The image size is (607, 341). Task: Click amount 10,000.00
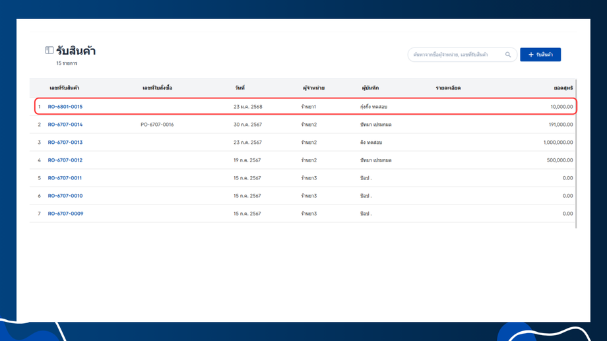(x=561, y=107)
